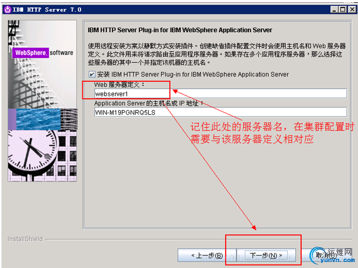
Task: Click the Plug-in for WebSphere Application Server heading
Action: (180, 30)
